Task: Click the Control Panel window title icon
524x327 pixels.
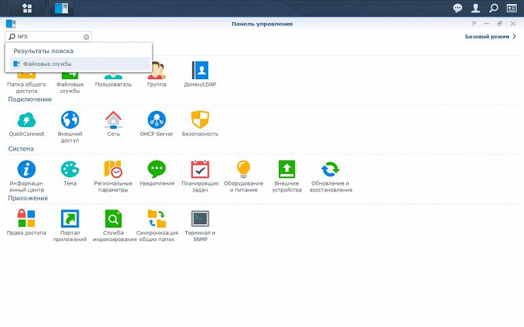Action: pos(11,24)
